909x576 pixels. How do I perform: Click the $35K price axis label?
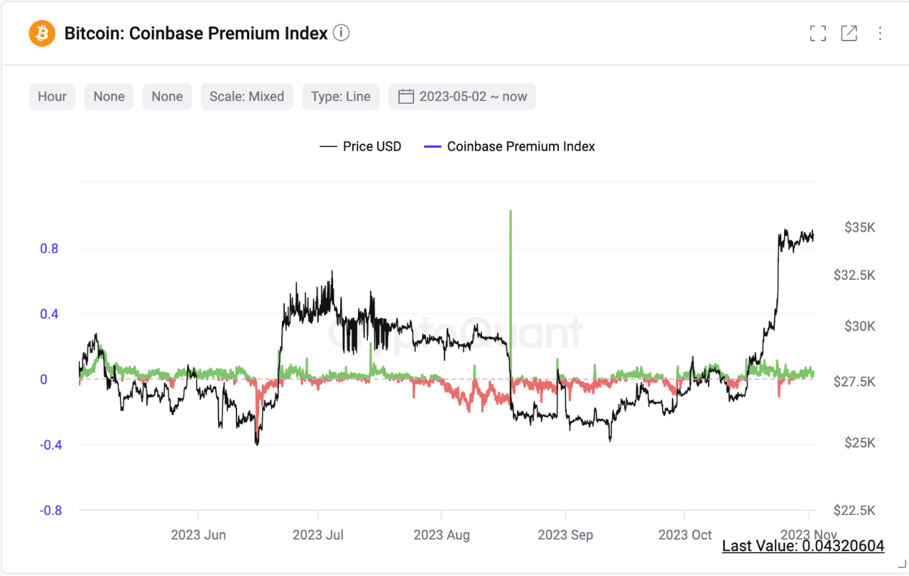(860, 227)
